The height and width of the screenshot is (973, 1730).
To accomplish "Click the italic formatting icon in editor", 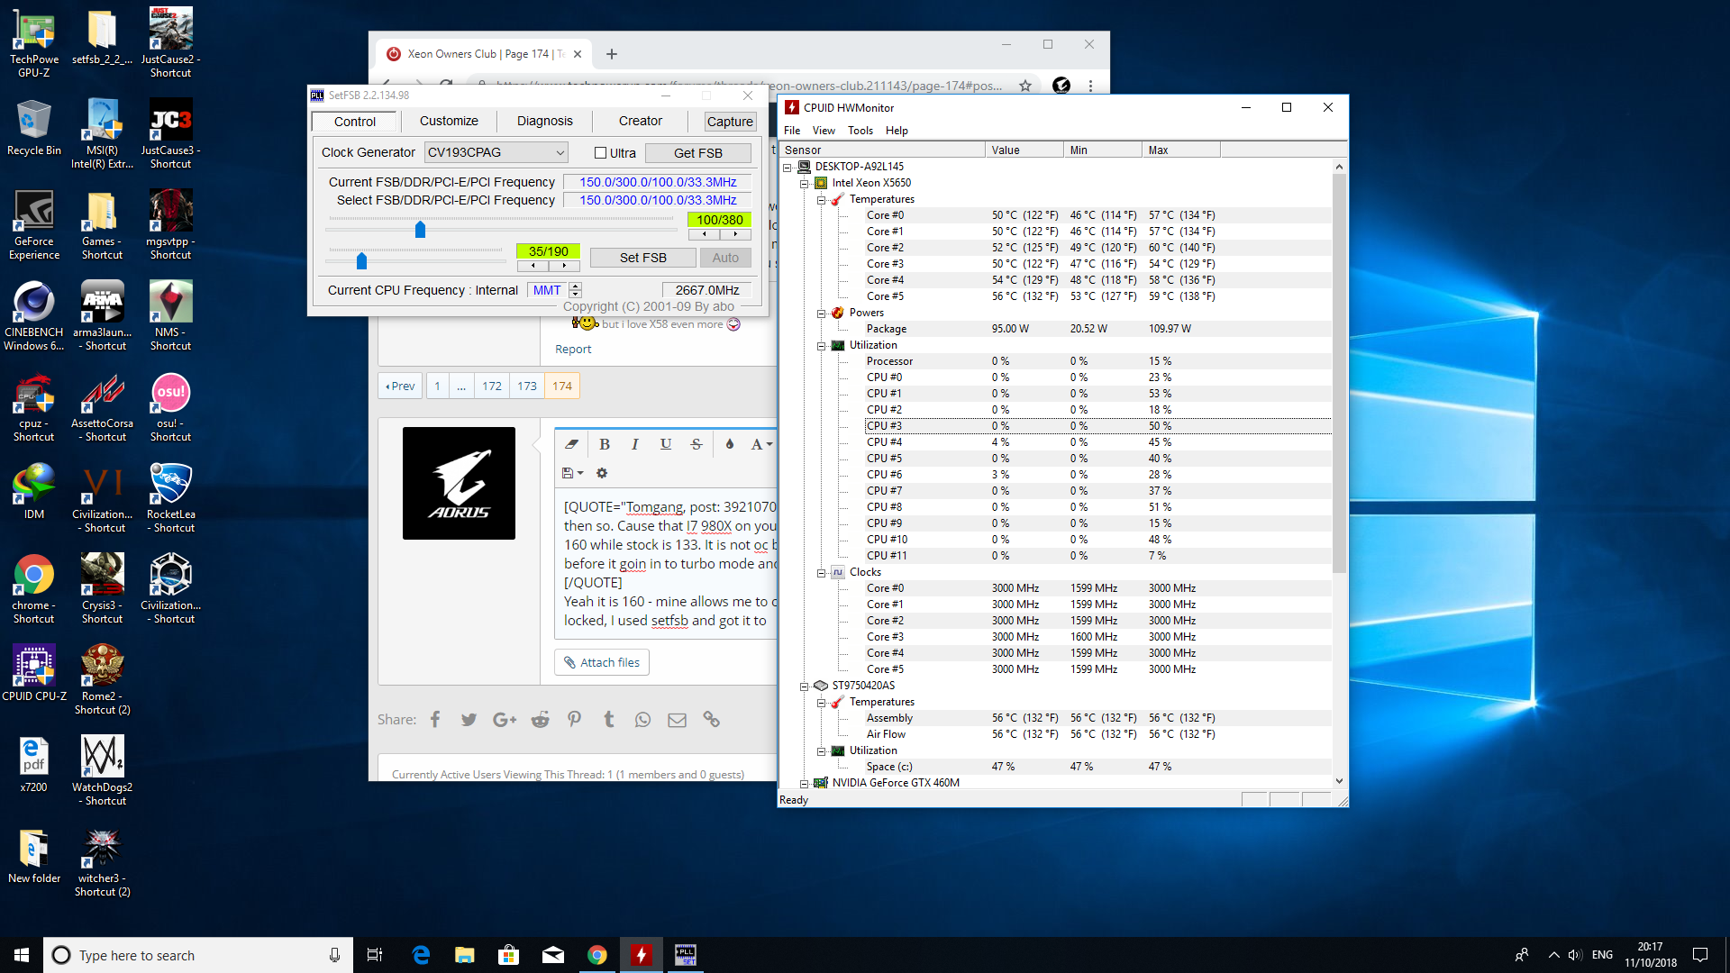I will click(x=635, y=444).
